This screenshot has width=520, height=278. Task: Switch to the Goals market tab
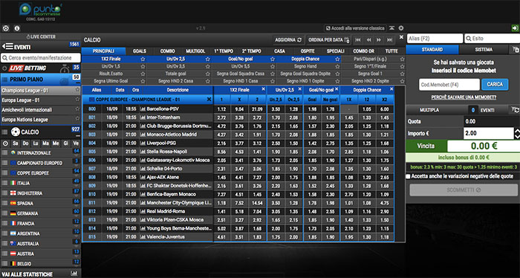pyautogui.click(x=140, y=51)
